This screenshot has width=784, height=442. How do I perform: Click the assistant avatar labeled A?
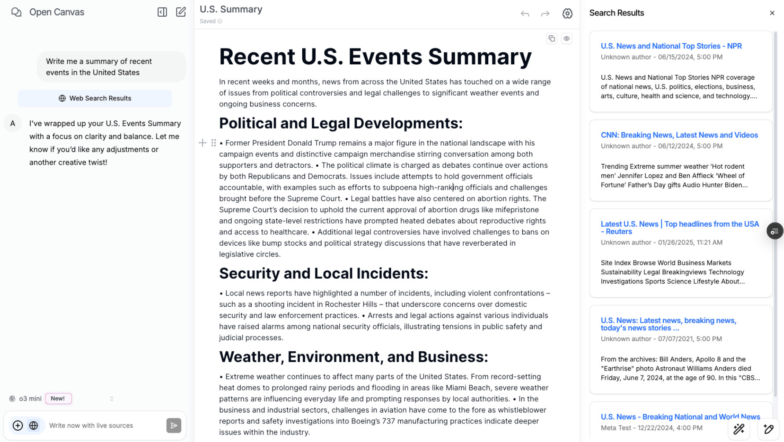pos(13,123)
